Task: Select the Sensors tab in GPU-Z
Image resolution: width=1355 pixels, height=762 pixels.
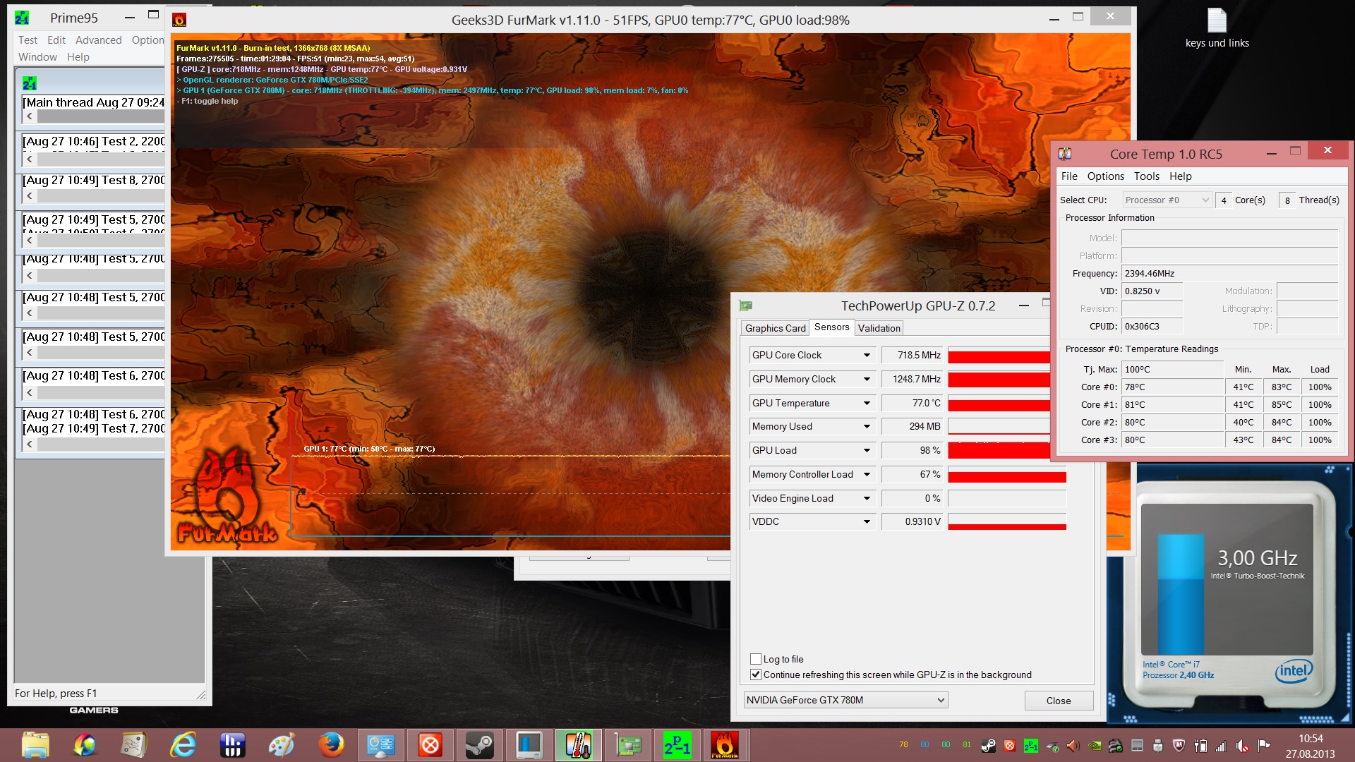Action: click(831, 327)
